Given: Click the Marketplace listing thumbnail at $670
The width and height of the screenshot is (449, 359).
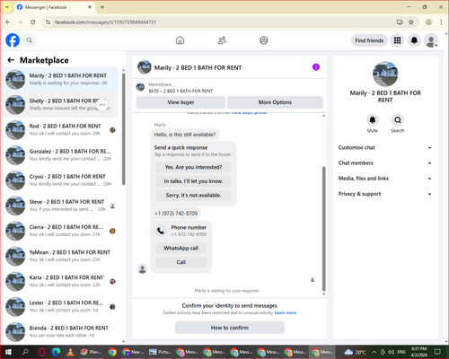Looking at the screenshot, I should tap(140, 87).
